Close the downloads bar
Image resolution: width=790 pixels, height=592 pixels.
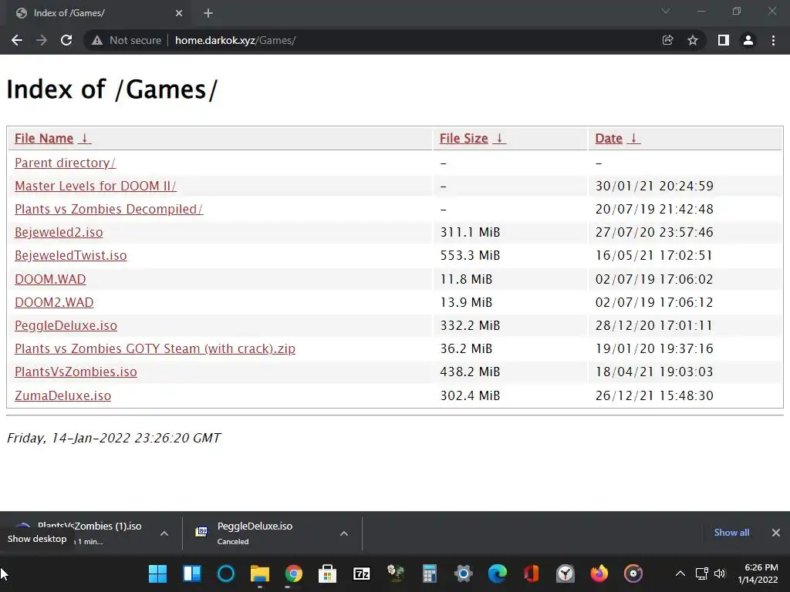tap(776, 533)
